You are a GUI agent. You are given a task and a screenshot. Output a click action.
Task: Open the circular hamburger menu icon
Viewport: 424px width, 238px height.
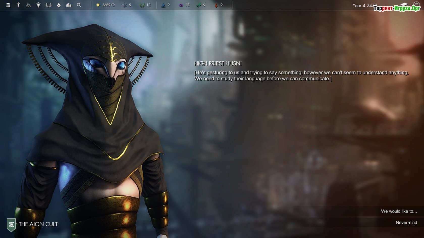(416, 5)
